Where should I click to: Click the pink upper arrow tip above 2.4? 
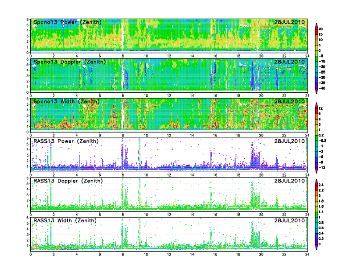point(316,182)
